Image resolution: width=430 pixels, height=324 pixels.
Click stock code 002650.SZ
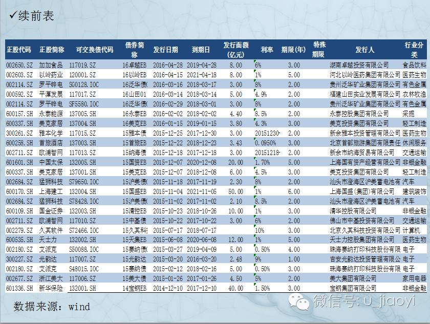tap(19, 65)
